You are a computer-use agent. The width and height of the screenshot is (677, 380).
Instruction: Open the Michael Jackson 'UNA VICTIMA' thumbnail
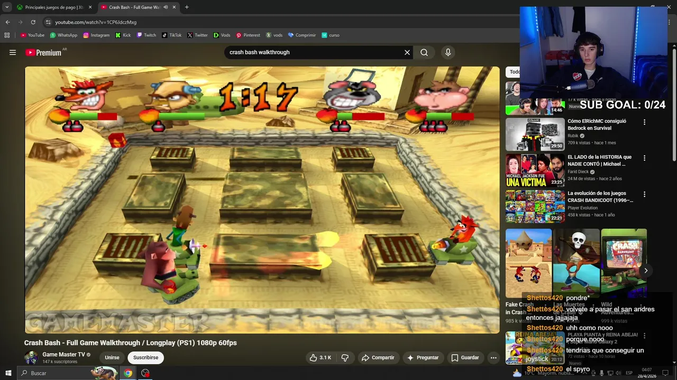pos(535,170)
